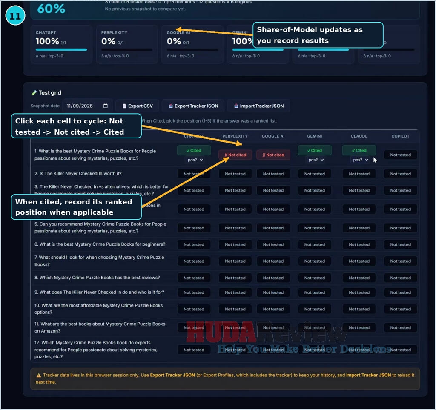The image size is (436, 410).
Task: Click the CHATGPT 100% score card
Action: (61, 44)
